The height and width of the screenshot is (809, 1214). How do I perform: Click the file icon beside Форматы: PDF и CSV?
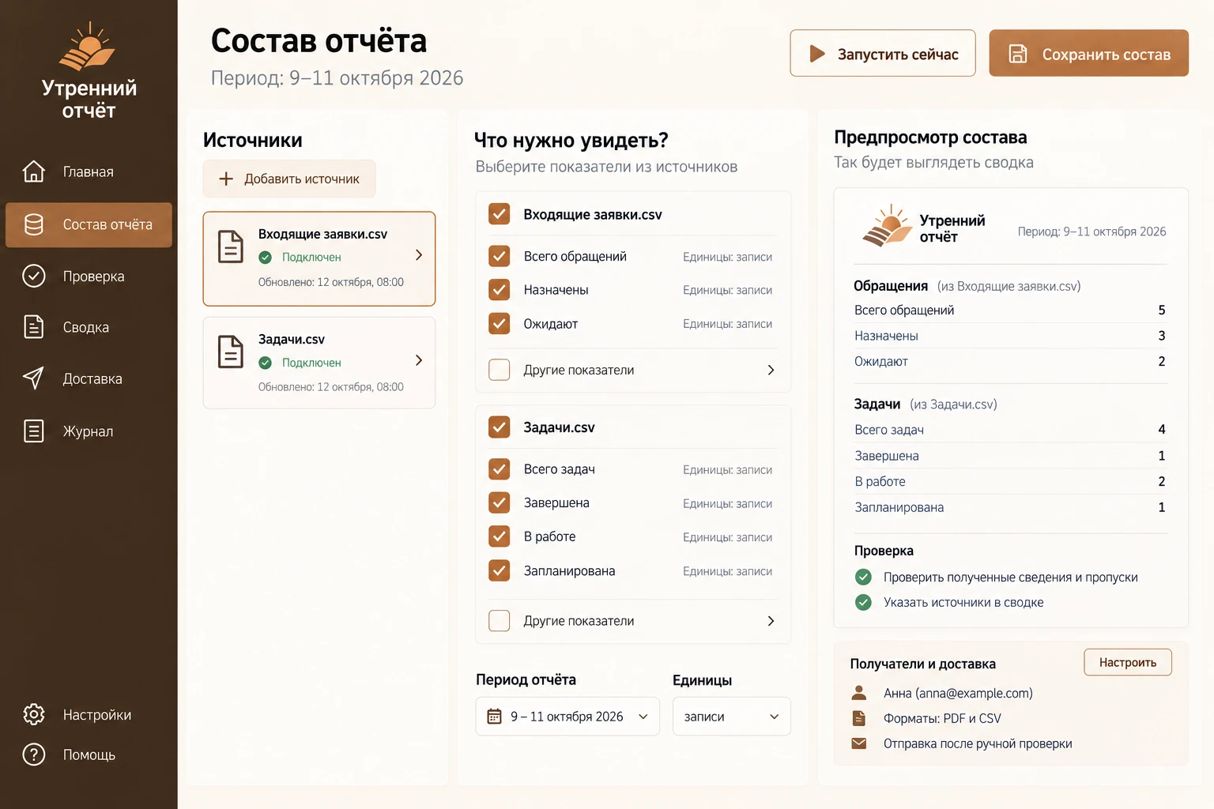click(x=859, y=718)
